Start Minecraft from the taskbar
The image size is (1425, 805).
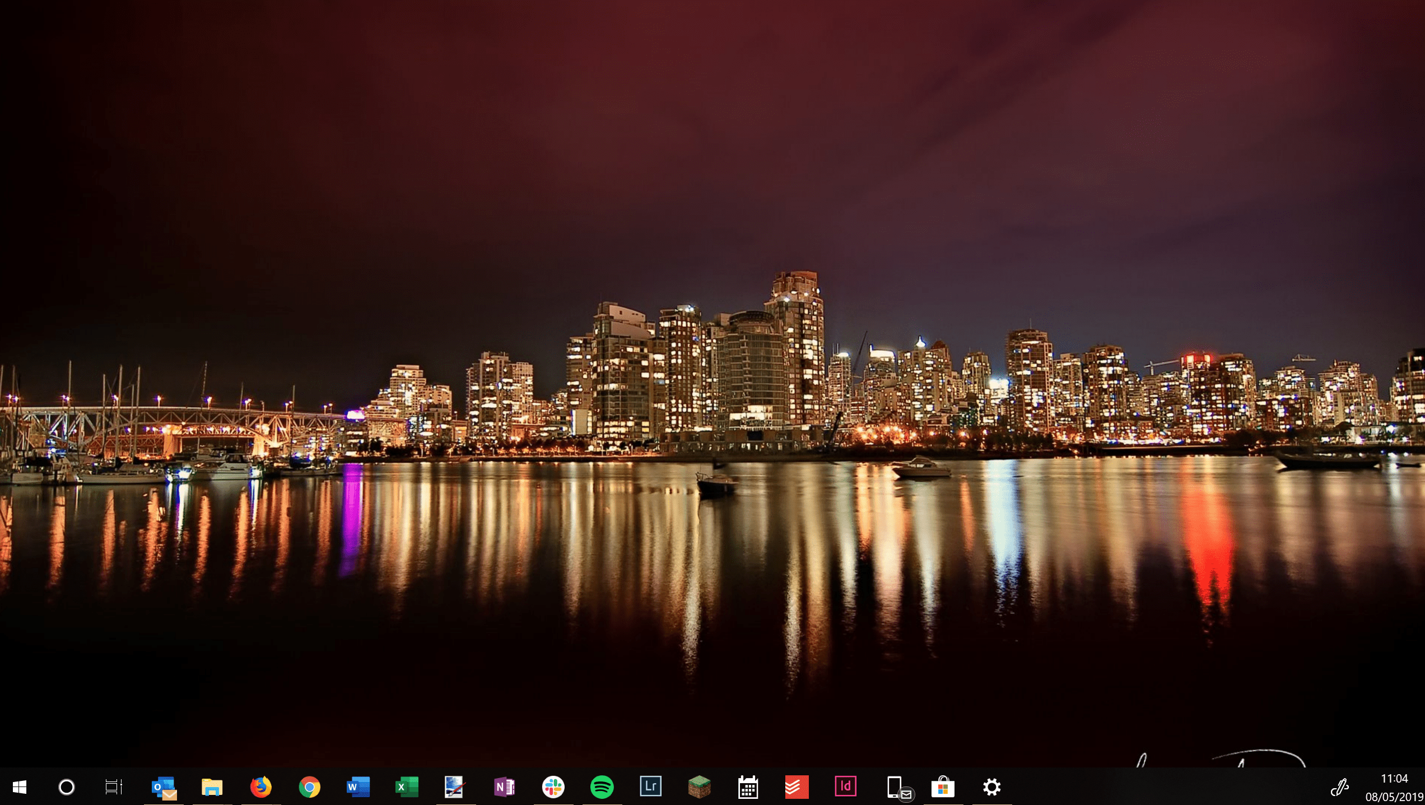tap(699, 787)
